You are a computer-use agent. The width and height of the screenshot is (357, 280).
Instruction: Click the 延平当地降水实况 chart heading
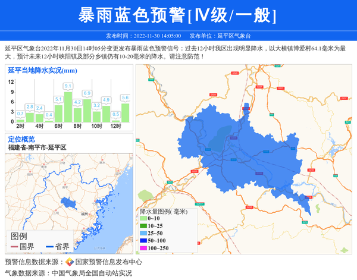click(42, 71)
